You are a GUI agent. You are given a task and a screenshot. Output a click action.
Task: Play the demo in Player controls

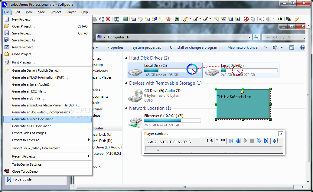(245, 141)
